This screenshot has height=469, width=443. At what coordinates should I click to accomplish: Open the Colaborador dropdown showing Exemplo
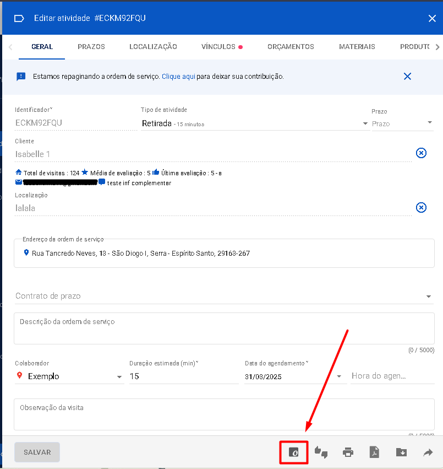pos(119,377)
